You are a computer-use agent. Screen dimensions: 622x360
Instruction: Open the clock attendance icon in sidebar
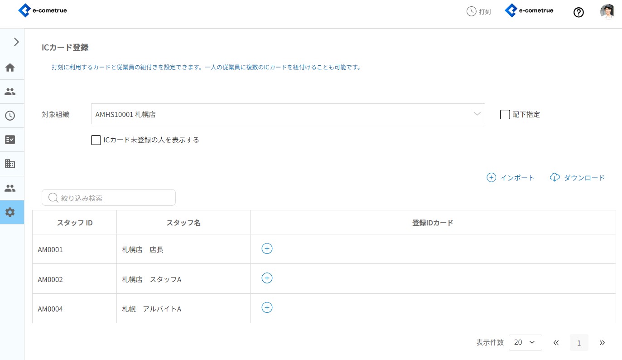(10, 116)
